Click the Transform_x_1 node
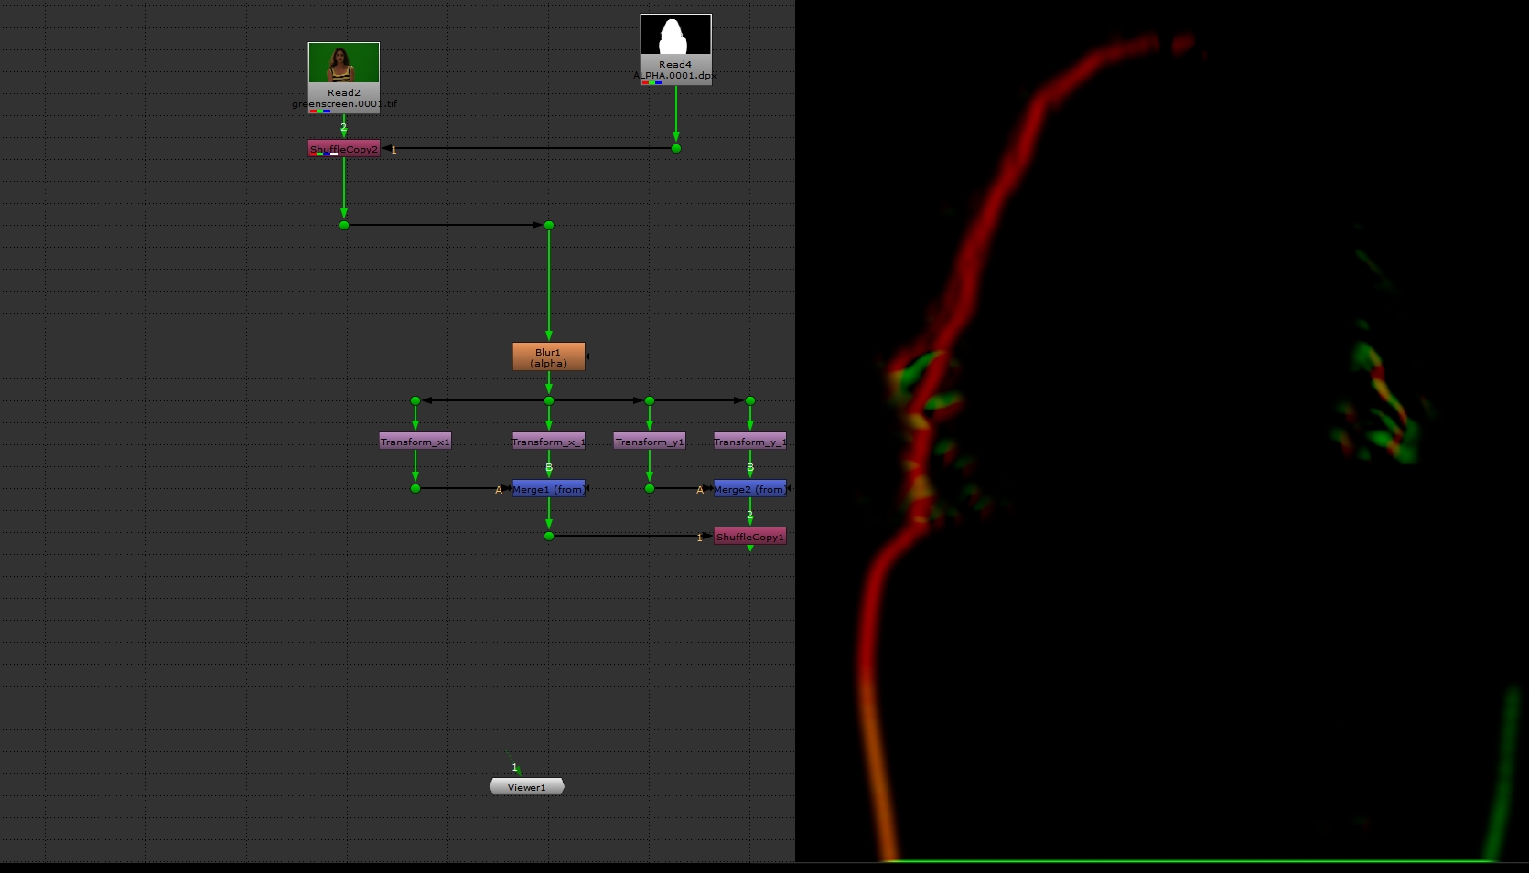This screenshot has height=873, width=1529. tap(548, 442)
